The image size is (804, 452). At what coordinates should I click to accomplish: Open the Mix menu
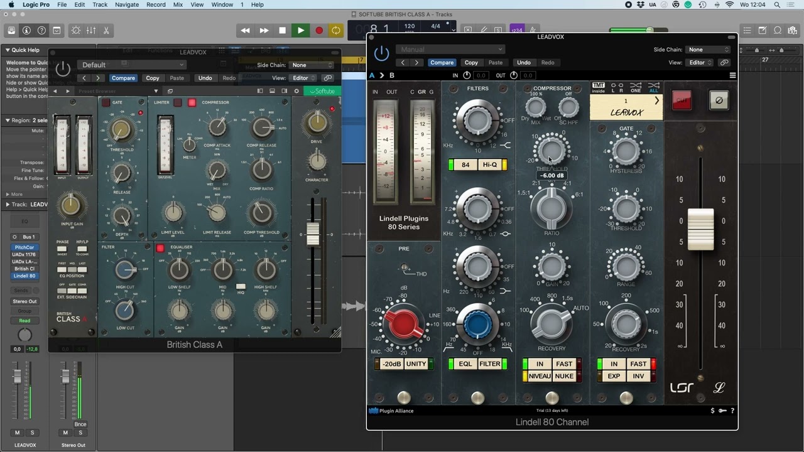tap(178, 4)
